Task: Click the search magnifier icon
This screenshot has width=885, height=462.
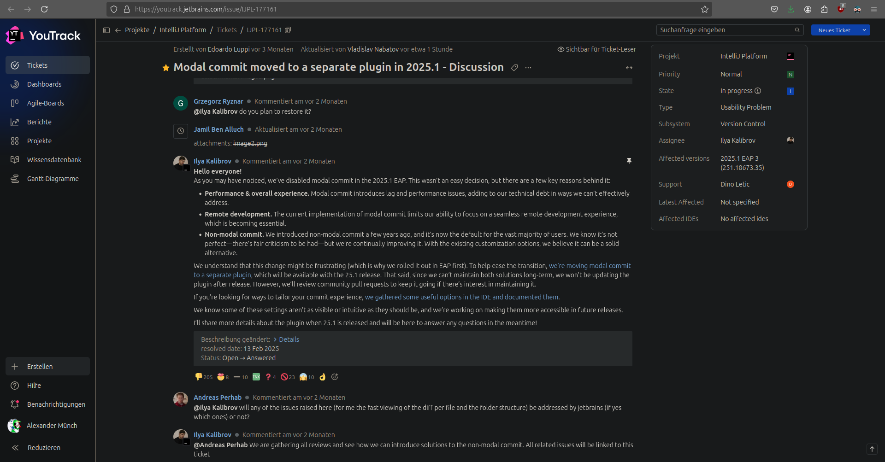Action: coord(797,30)
